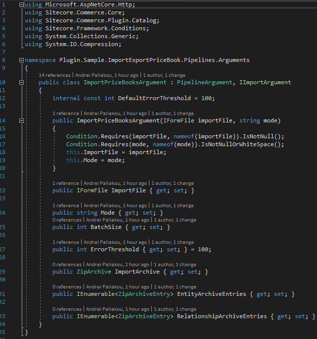Click 'Sitecore.Framework.Conditions' using namespace
The width and height of the screenshot is (317, 339).
click(95, 28)
